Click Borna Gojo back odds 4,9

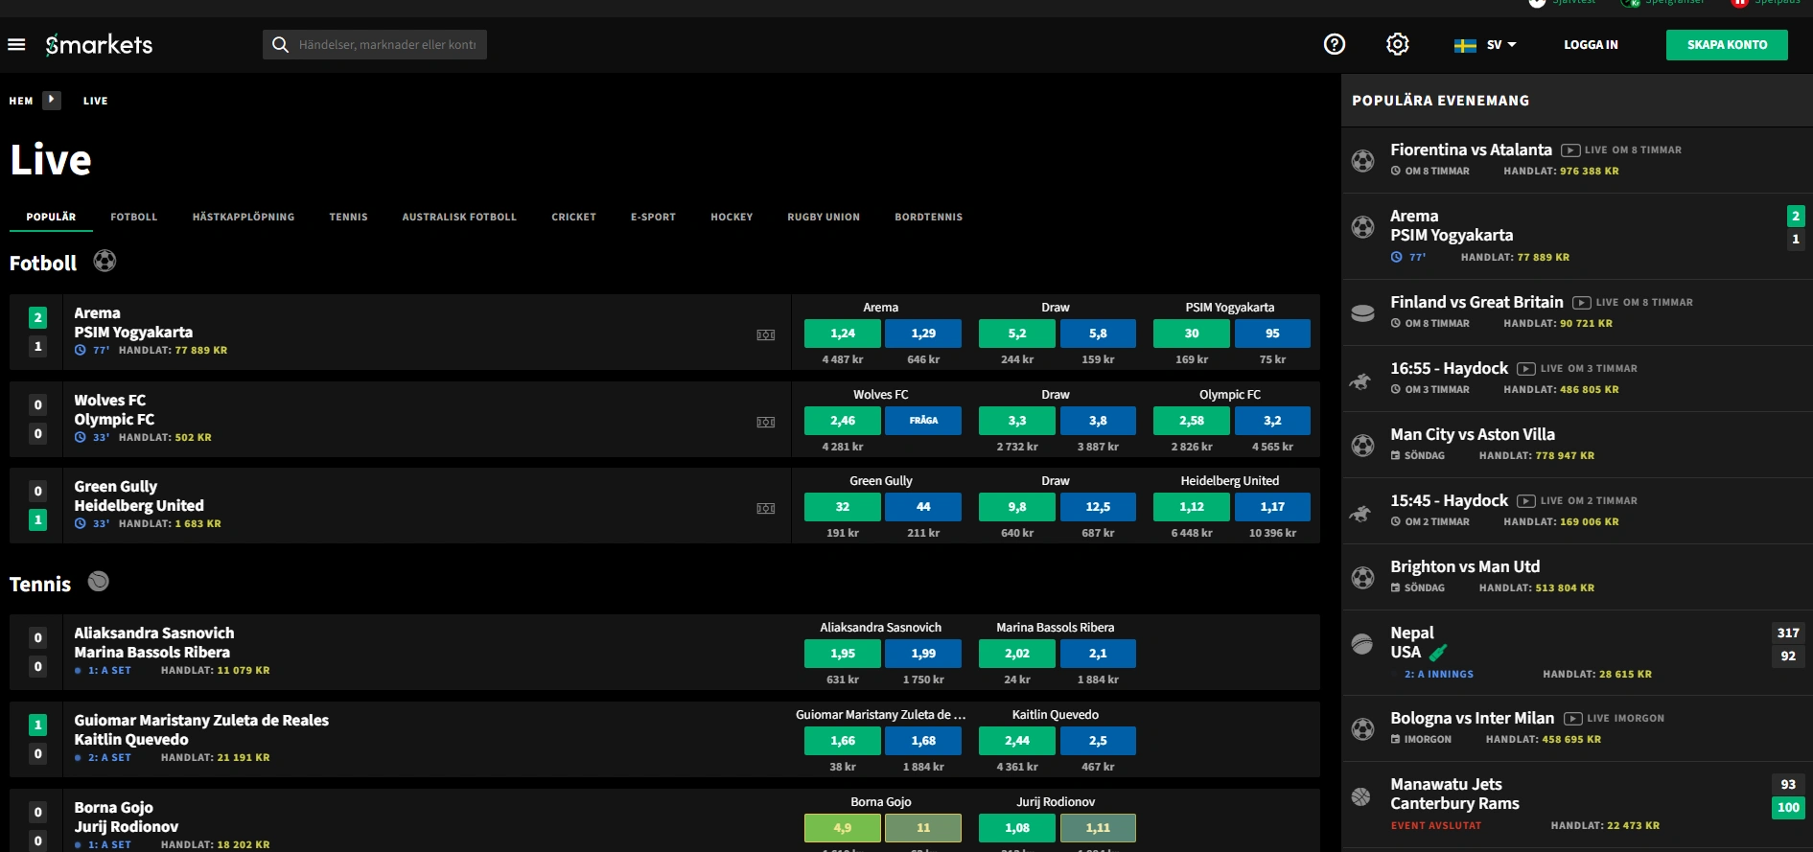pyautogui.click(x=843, y=828)
